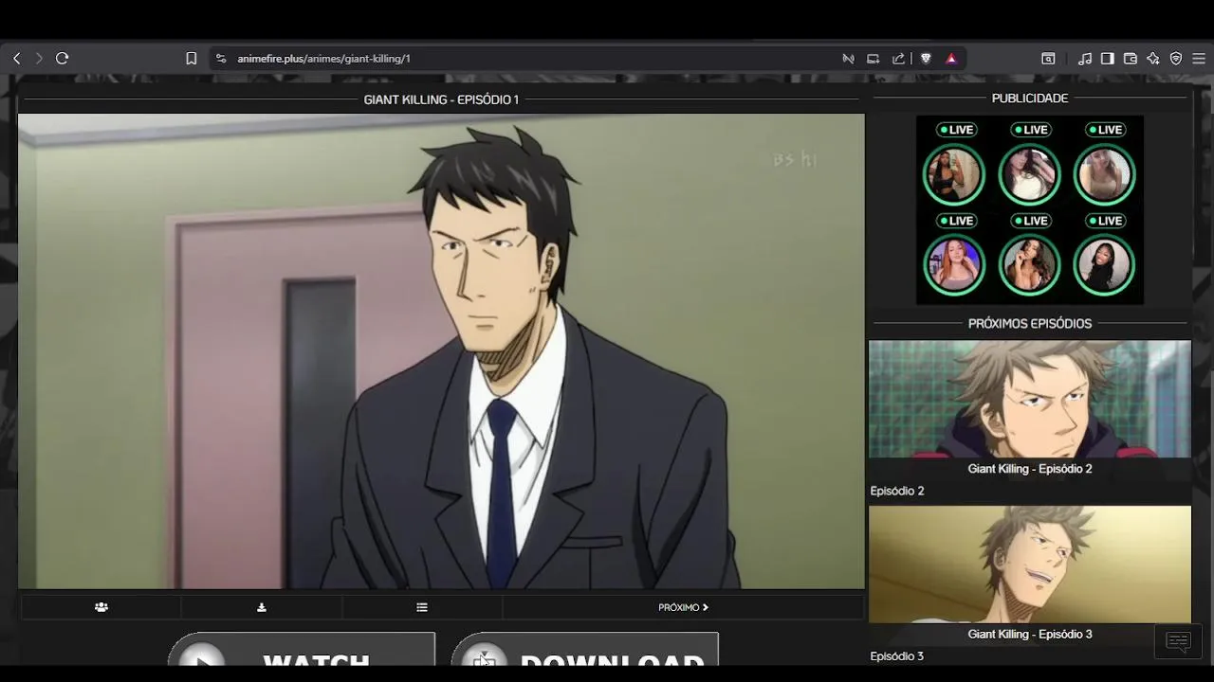Click the 'Giant Killing - Episódio 3' caption
Image resolution: width=1214 pixels, height=682 pixels.
(x=1030, y=635)
